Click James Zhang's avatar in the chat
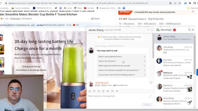 coord(91,51)
